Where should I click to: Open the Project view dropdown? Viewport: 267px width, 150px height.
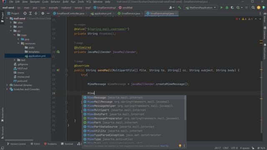[x=13, y=13]
